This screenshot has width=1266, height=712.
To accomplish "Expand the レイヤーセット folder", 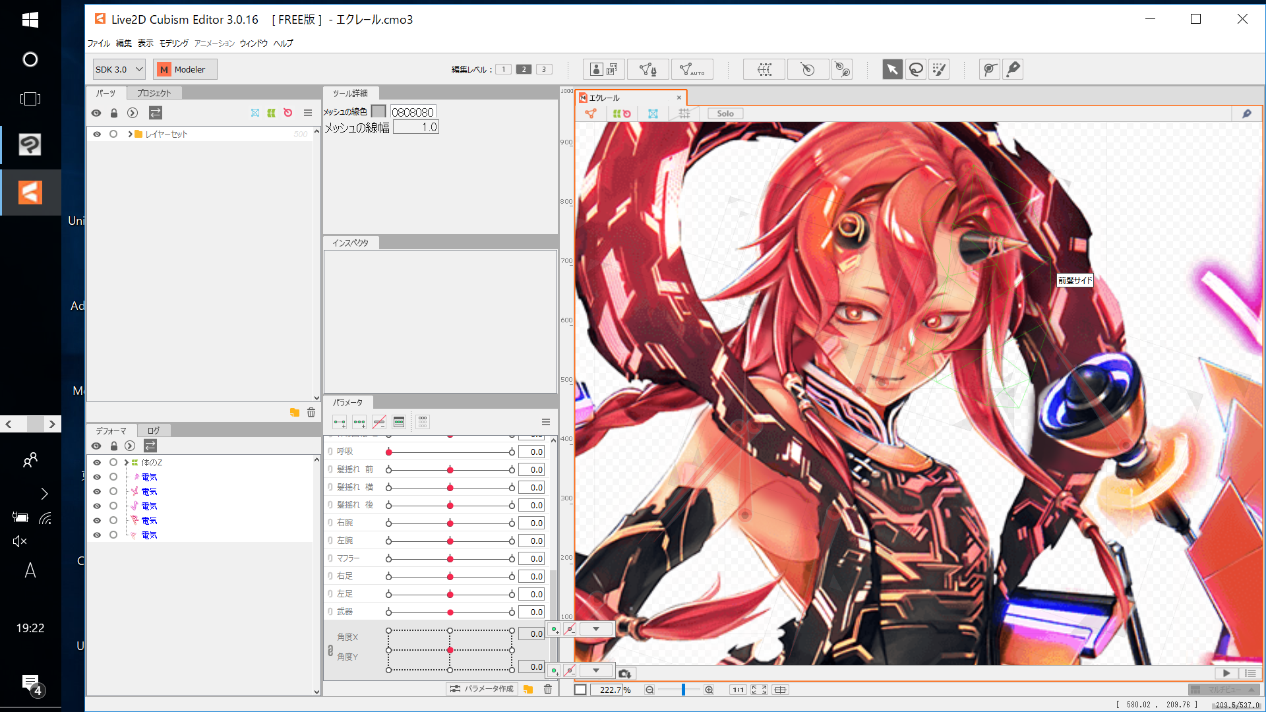I will click(x=131, y=134).
